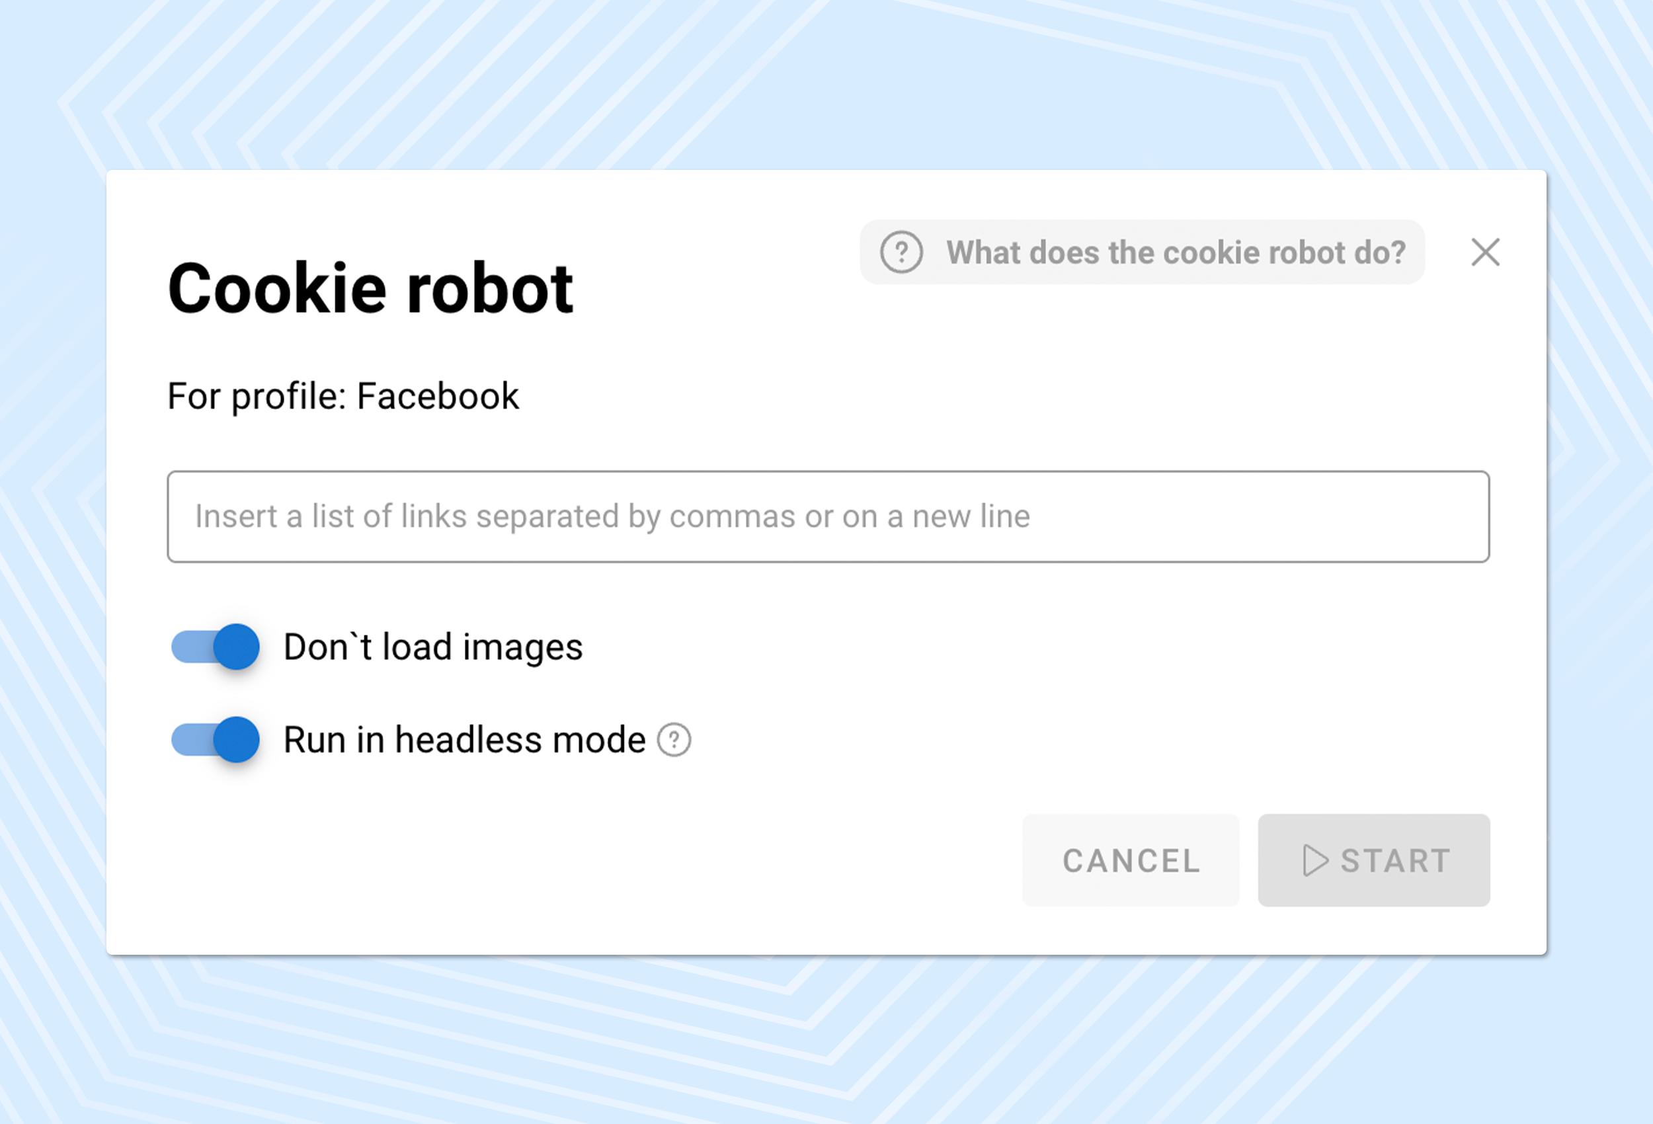Open "What does the cookie robot do?" help
The width and height of the screenshot is (1653, 1124).
(x=1175, y=253)
